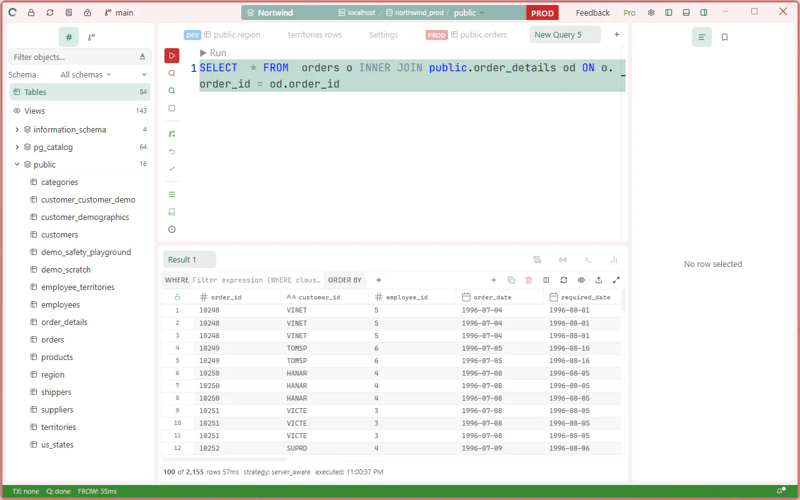The width and height of the screenshot is (800, 500).
Task: Expand the pg_catalog schema node
Action: (x=17, y=147)
